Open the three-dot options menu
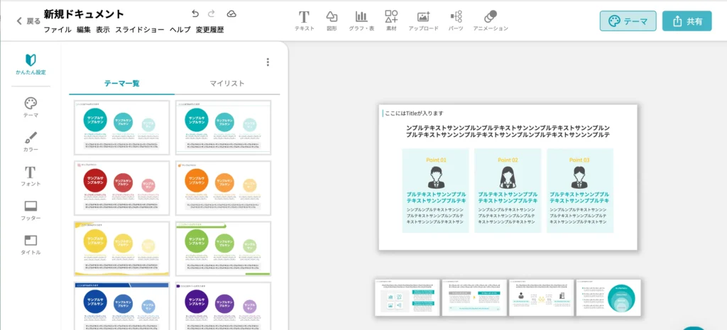The height and width of the screenshot is (330, 727). pos(268,62)
